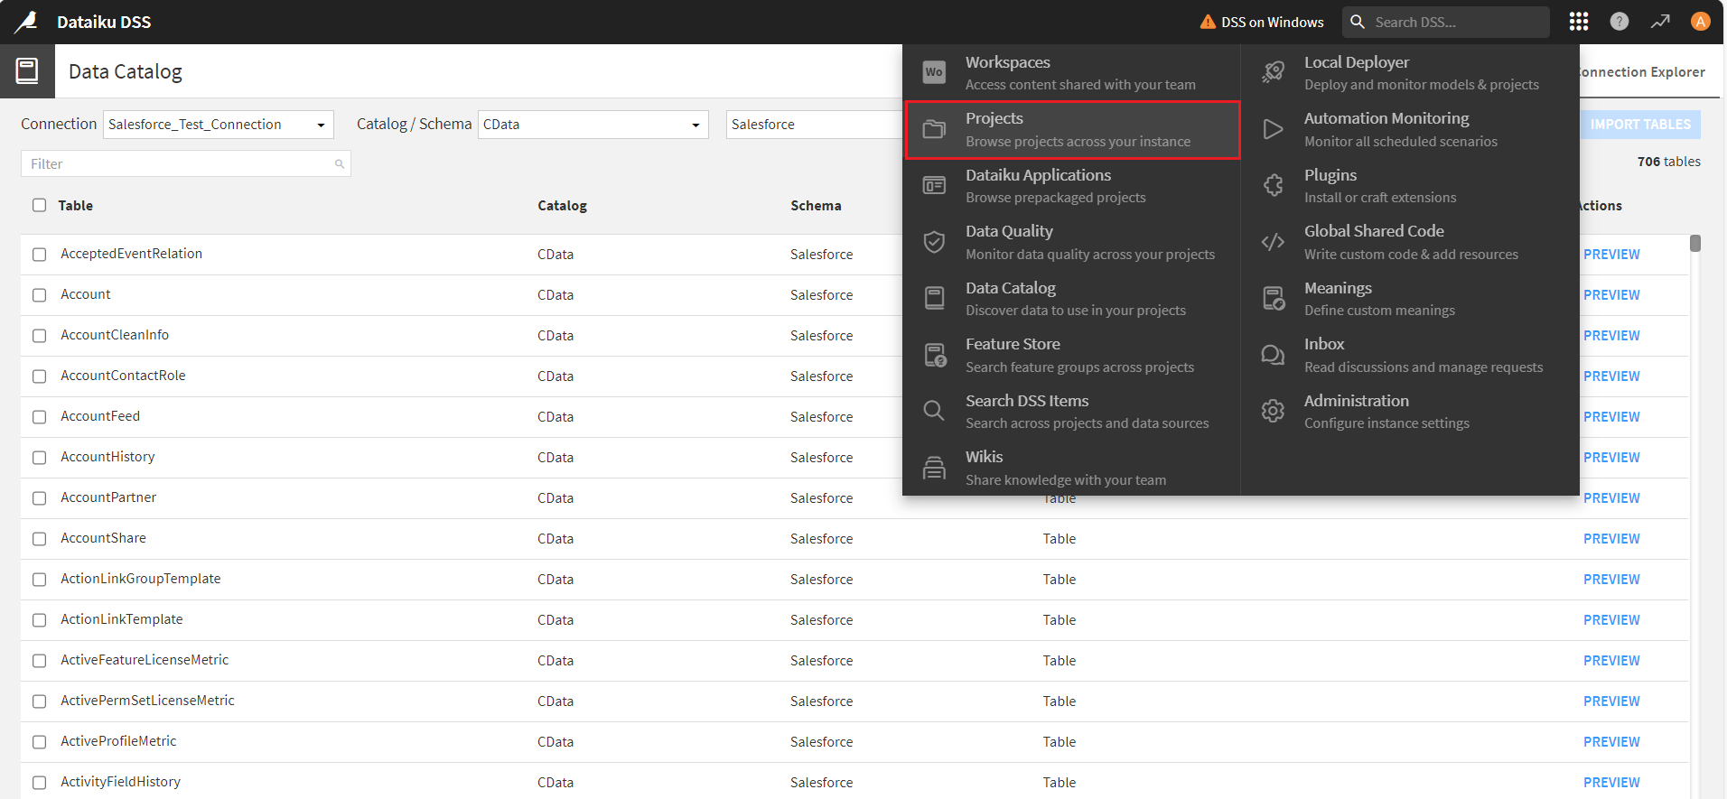1727x799 pixels.
Task: Open the applications grid menu icon
Action: click(x=1578, y=22)
